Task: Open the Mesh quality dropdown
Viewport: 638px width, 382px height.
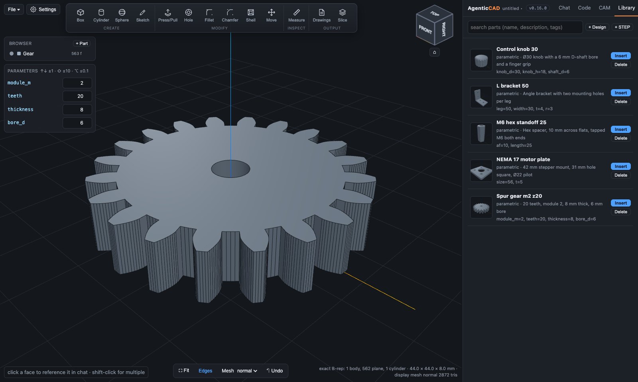Action: tap(247, 370)
